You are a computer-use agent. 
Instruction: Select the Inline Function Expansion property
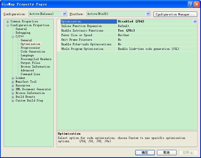coord(89,26)
